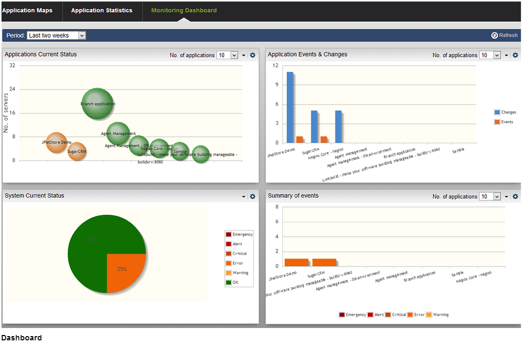Click the orange 25% pie slice
523x342 pixels.
(125, 271)
